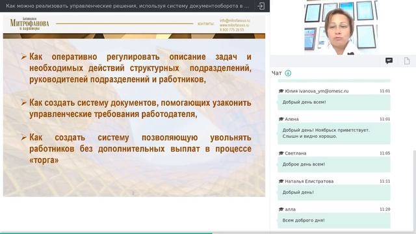Click the bullet about увольнять работников
The height and width of the screenshot is (234, 416).
point(140,149)
